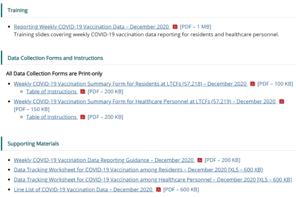The image size is (296, 197).
Task: Click All Data Collection Forms are Print-only text
Action: pos(54,74)
